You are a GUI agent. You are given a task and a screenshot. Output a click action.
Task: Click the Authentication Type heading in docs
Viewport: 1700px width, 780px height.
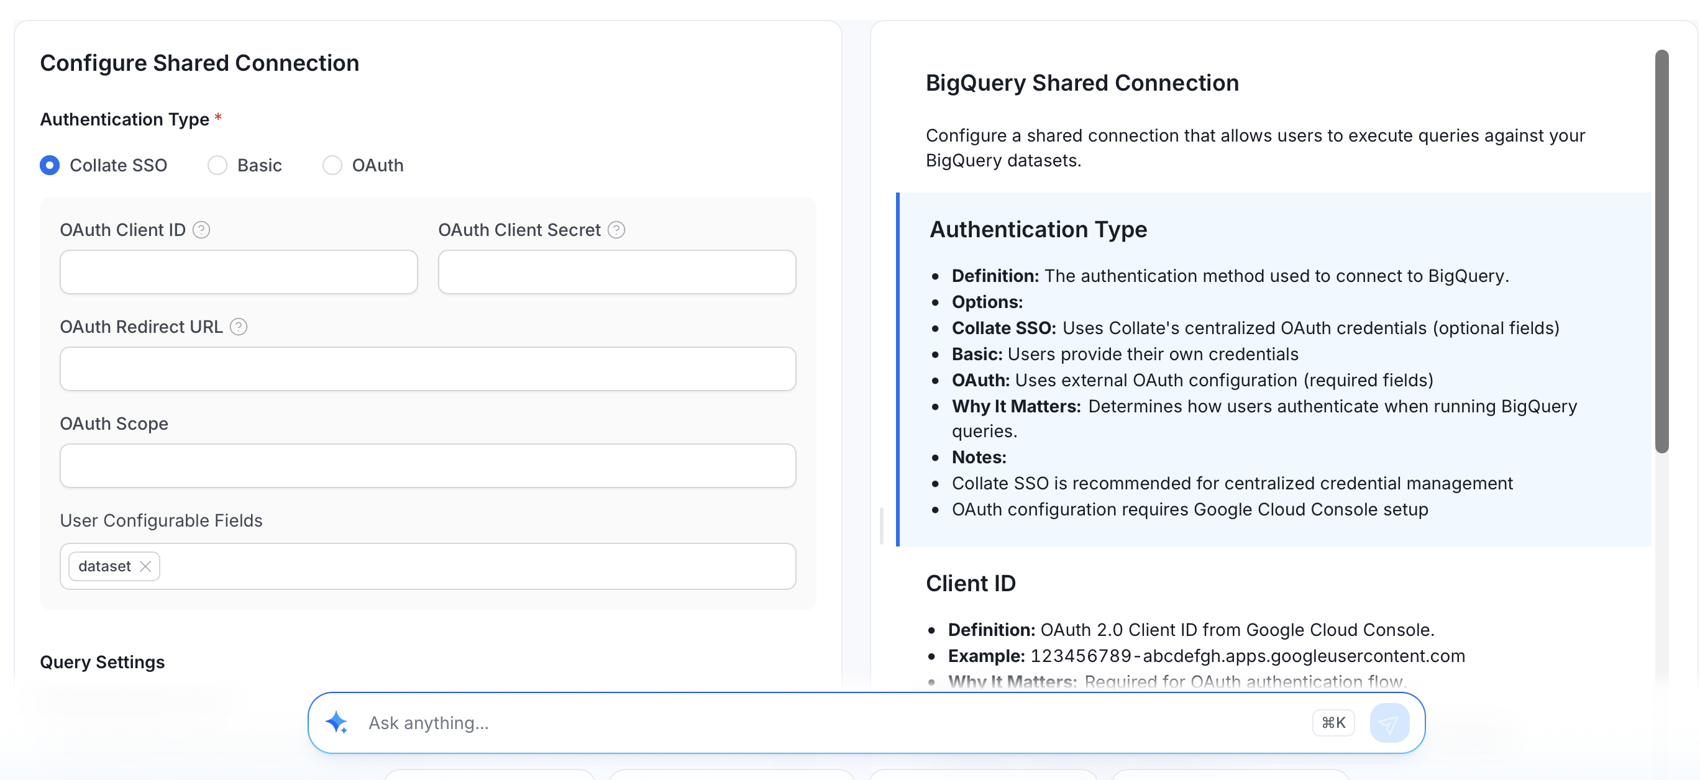1038,229
